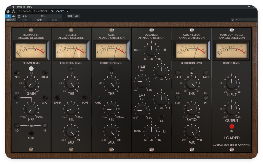The height and width of the screenshot is (164, 263).
Task: Click the automation arc icon beside the power button
Action: click(13, 16)
